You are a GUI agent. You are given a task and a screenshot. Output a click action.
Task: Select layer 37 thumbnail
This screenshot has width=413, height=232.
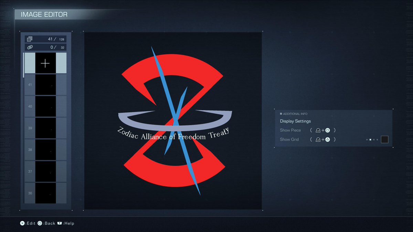(x=45, y=171)
